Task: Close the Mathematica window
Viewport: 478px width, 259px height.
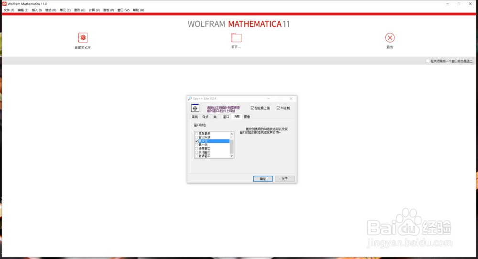Action: click(x=470, y=4)
